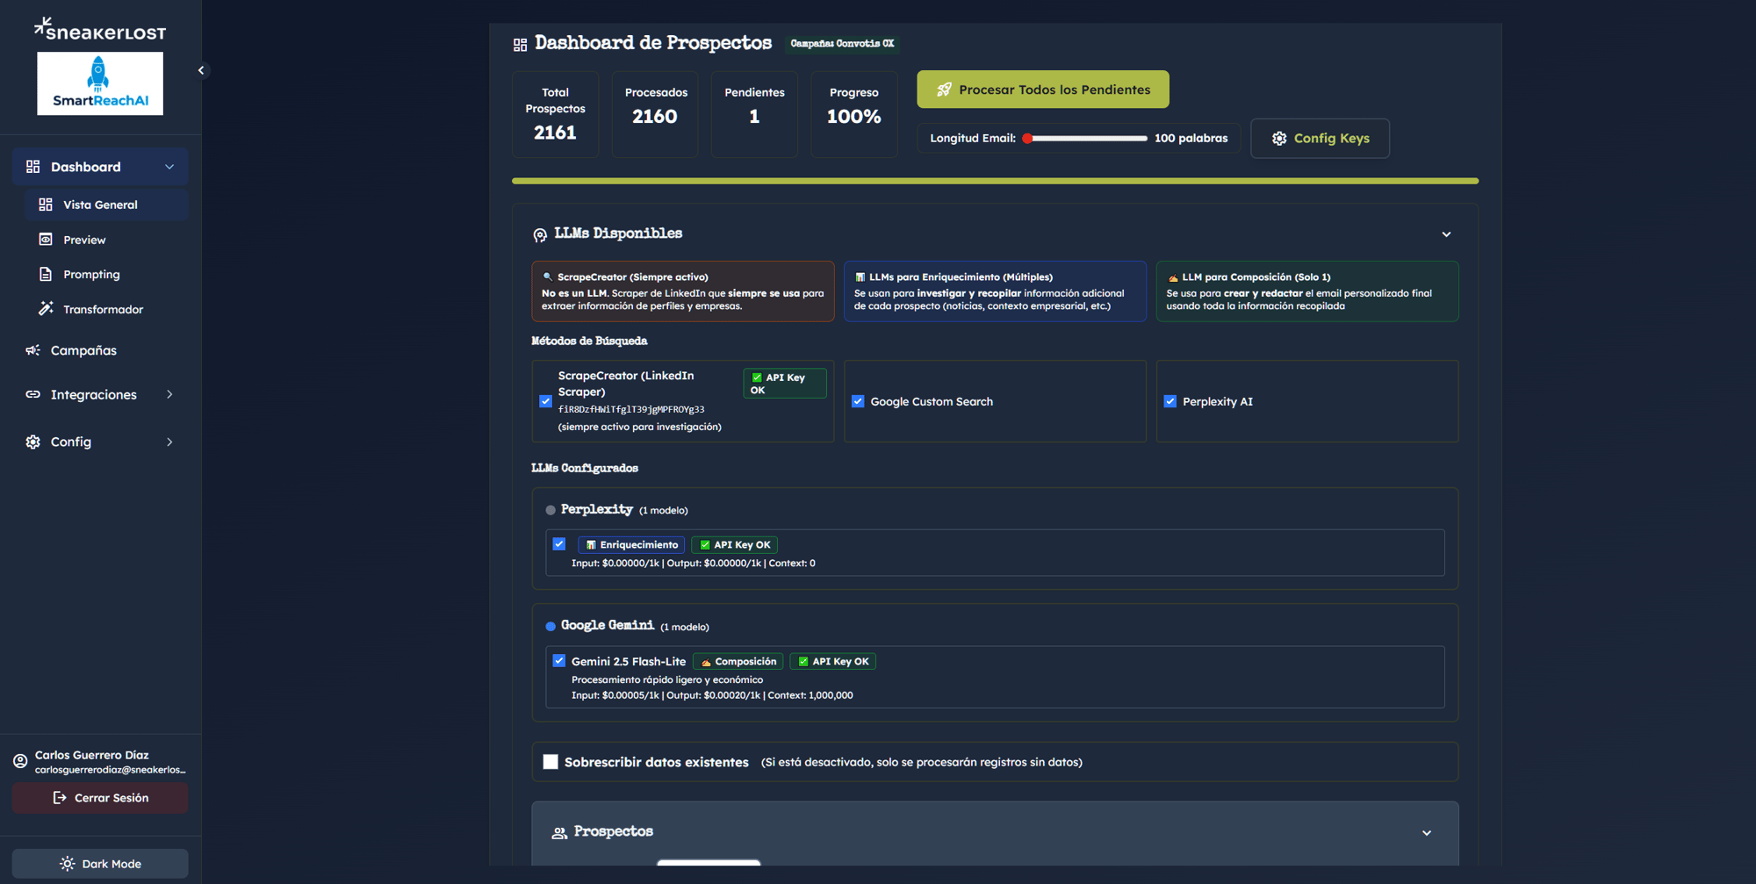Enable Sobrescribir datos existentes checkbox
Screen dimensions: 1756x884
(551, 762)
